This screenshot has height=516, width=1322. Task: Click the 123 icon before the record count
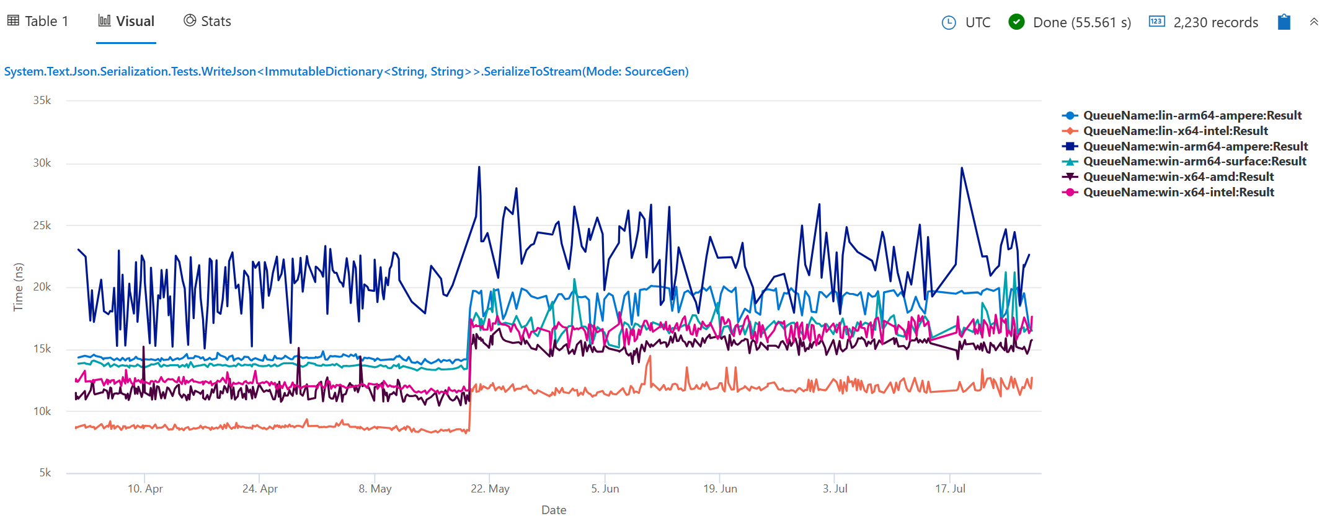1157,22
